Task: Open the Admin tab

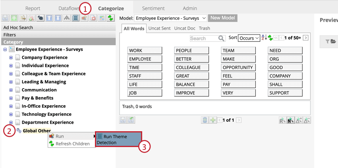Action: click(x=190, y=8)
